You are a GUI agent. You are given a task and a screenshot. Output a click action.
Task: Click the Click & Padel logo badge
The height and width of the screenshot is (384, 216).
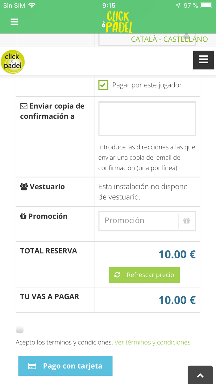(13, 62)
